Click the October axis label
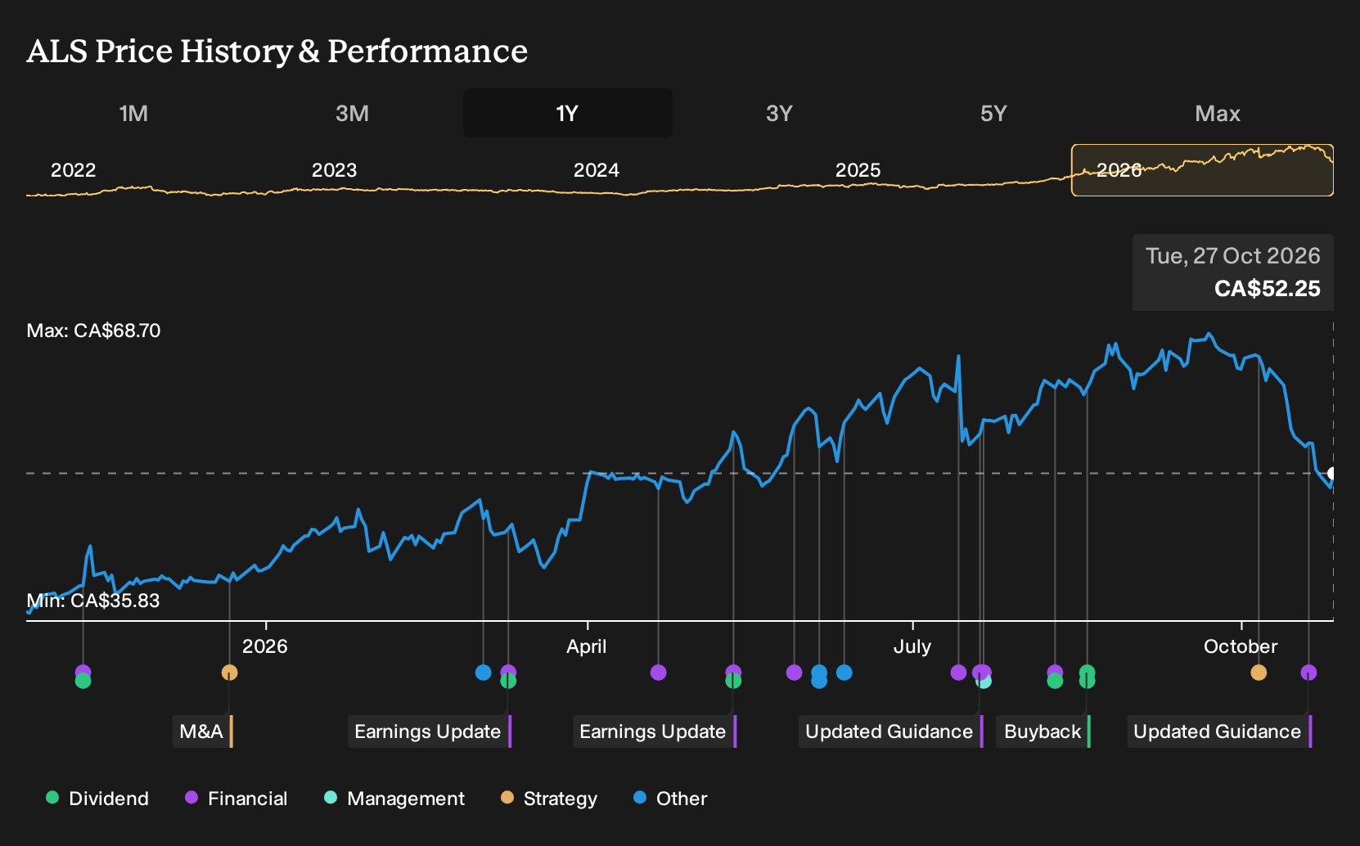This screenshot has width=1360, height=846. [x=1241, y=646]
